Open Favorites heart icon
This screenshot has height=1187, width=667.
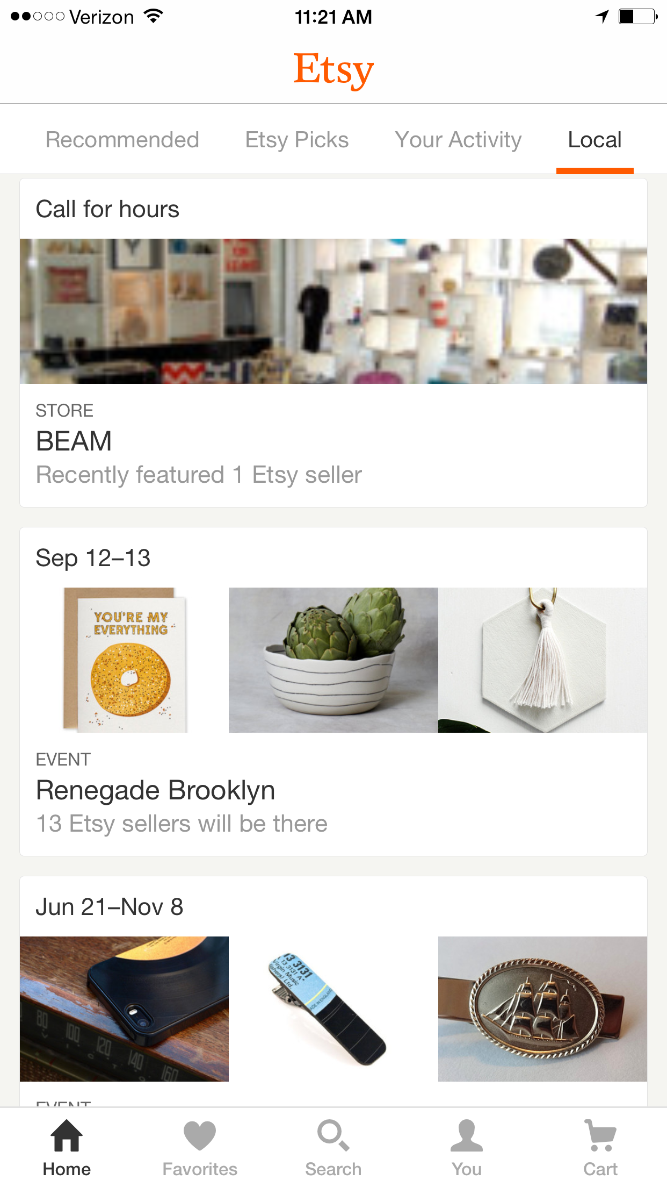[200, 1135]
